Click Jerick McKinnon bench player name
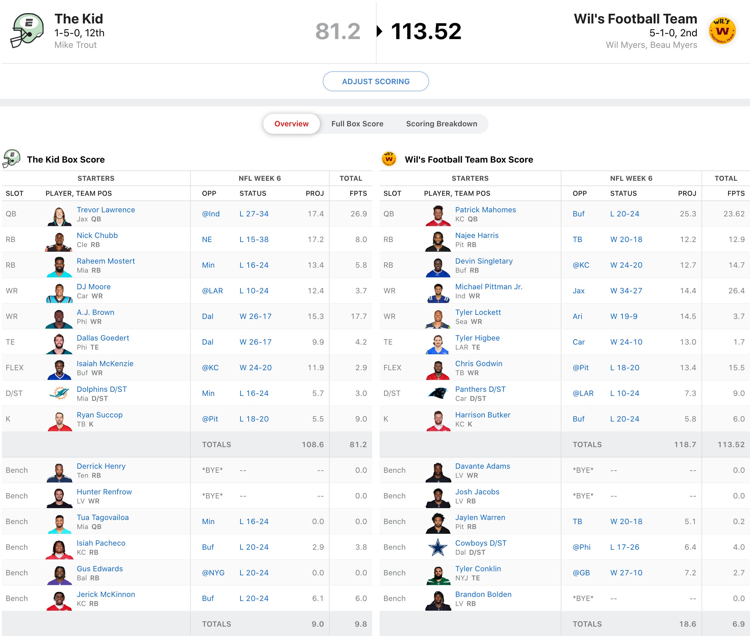 click(x=106, y=594)
